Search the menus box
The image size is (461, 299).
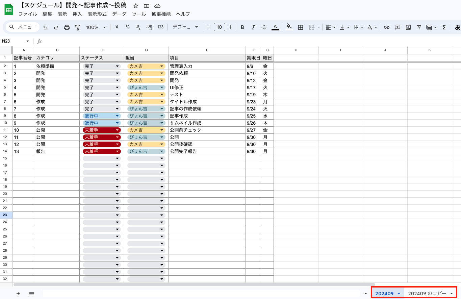click(x=23, y=27)
